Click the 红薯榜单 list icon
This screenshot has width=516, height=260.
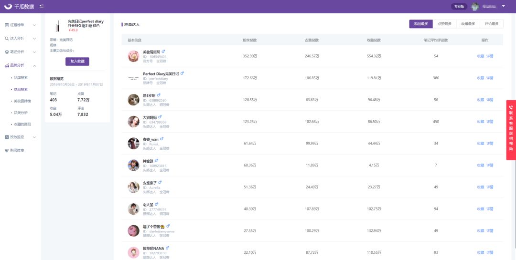(x=7, y=25)
